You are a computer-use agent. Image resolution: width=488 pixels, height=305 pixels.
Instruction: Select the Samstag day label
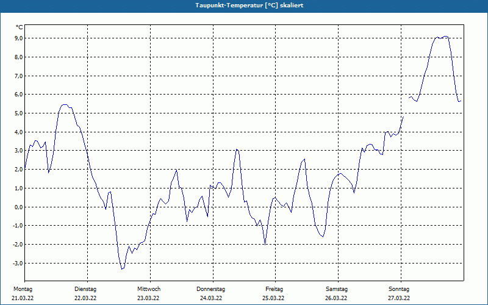pos(337,289)
